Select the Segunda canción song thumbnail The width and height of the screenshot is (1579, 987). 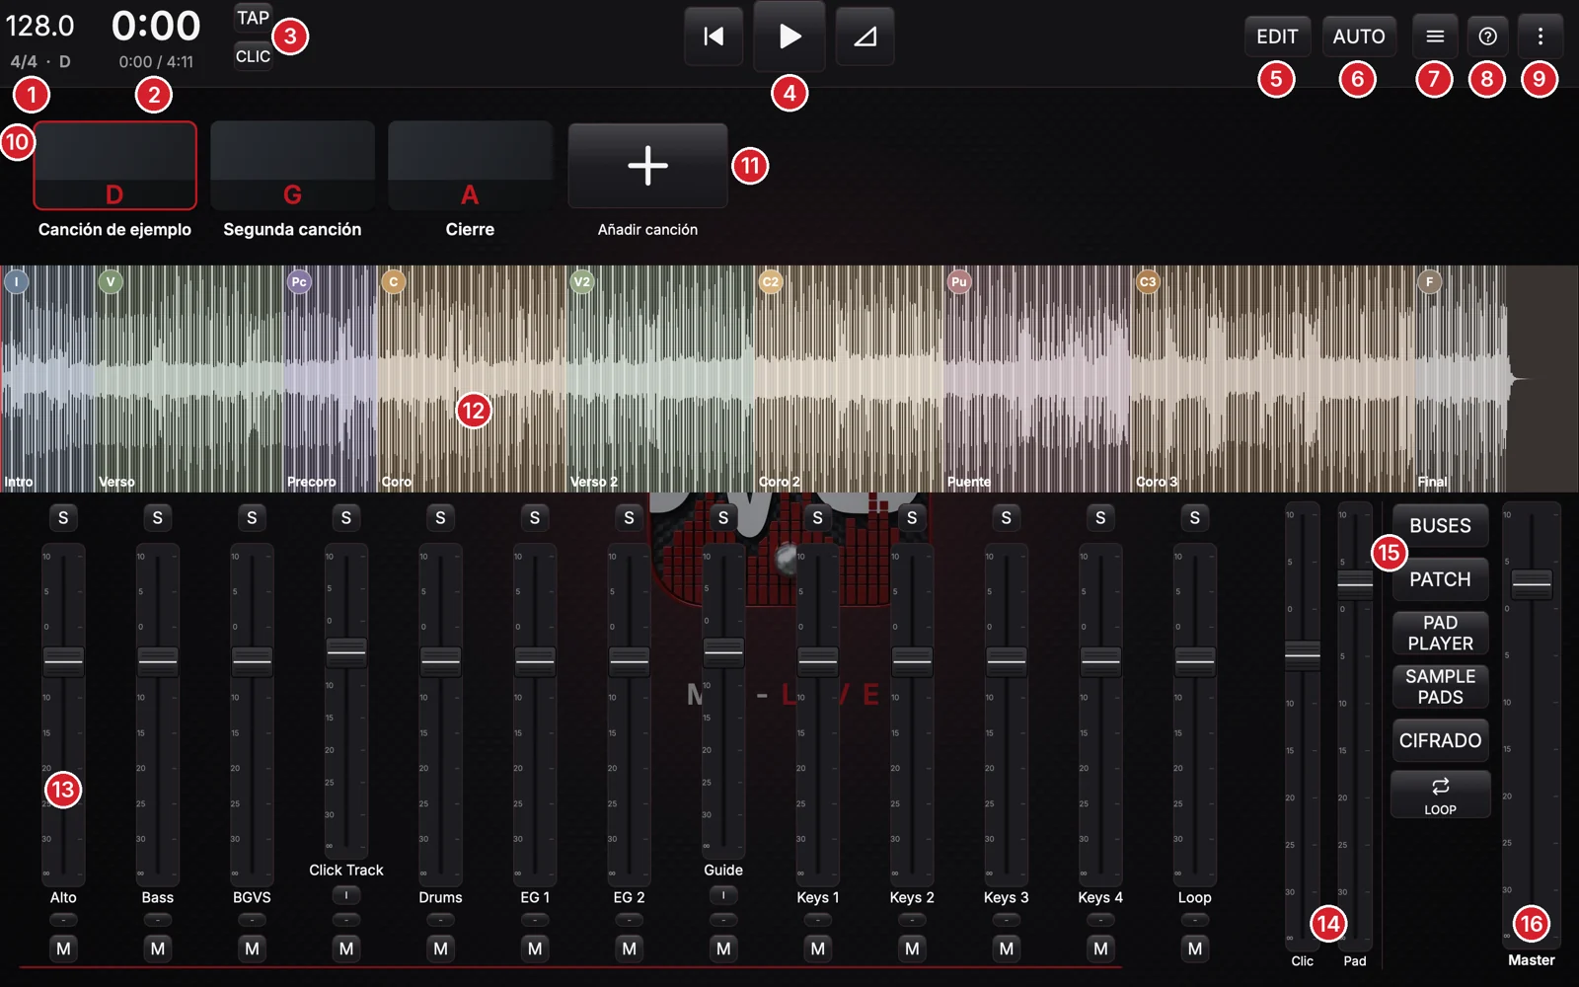292,166
